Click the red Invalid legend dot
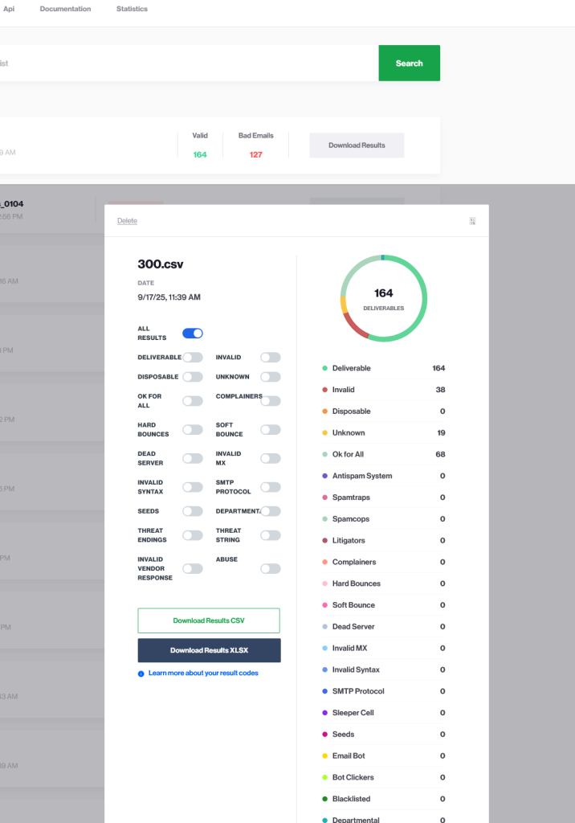The width and height of the screenshot is (575, 823). coord(324,390)
